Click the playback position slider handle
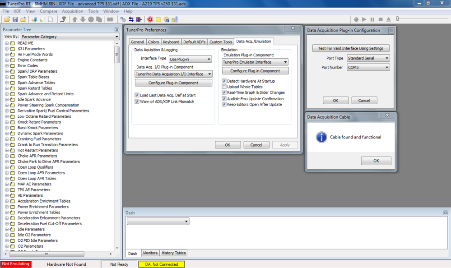Screen dimensions: 451x268 click(x=397, y=18)
